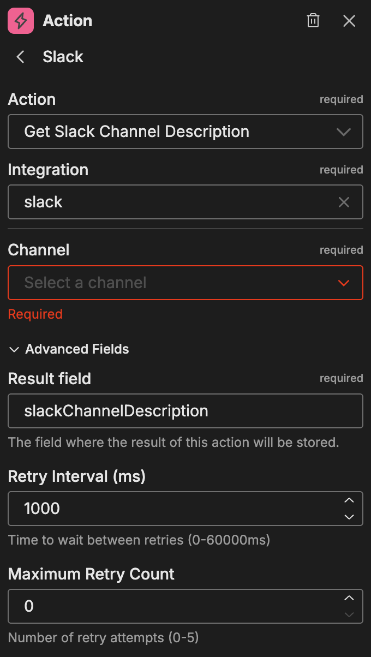The width and height of the screenshot is (371, 657).
Task: Click the back arrow next to Slack
Action: (x=20, y=57)
